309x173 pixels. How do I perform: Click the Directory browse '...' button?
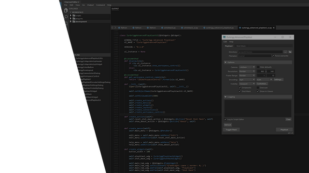[285, 52]
